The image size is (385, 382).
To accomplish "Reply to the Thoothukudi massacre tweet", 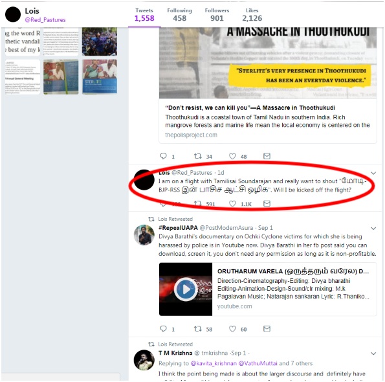I will click(x=163, y=156).
